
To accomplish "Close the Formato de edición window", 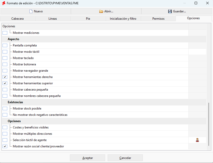I will [207, 3].
